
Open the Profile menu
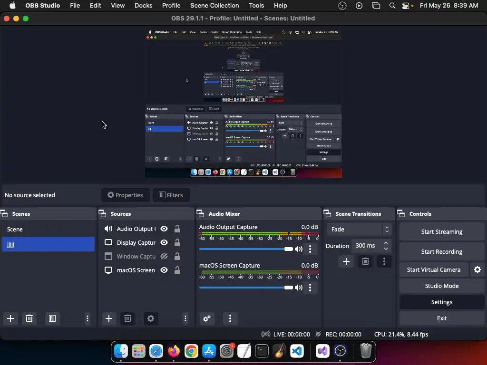tap(171, 6)
